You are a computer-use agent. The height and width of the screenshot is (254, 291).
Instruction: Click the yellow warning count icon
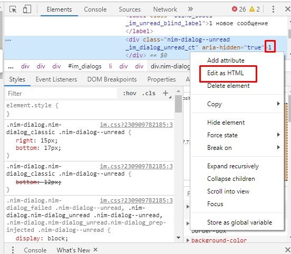click(x=252, y=9)
